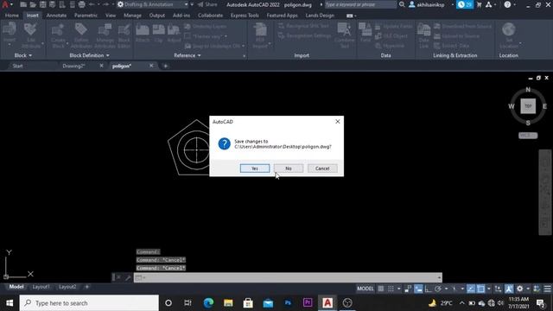This screenshot has height=311, width=553.
Task: Toggle ortho mode in status bar
Action: (x=428, y=289)
